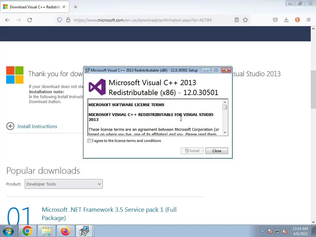This screenshot has height=237, width=316.
Task: Click the Visual Studio logo in setup
Action: tap(97, 87)
